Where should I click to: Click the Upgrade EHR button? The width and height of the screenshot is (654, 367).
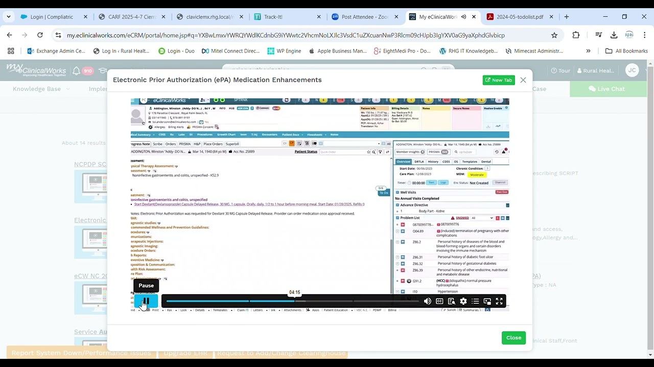[185, 353]
